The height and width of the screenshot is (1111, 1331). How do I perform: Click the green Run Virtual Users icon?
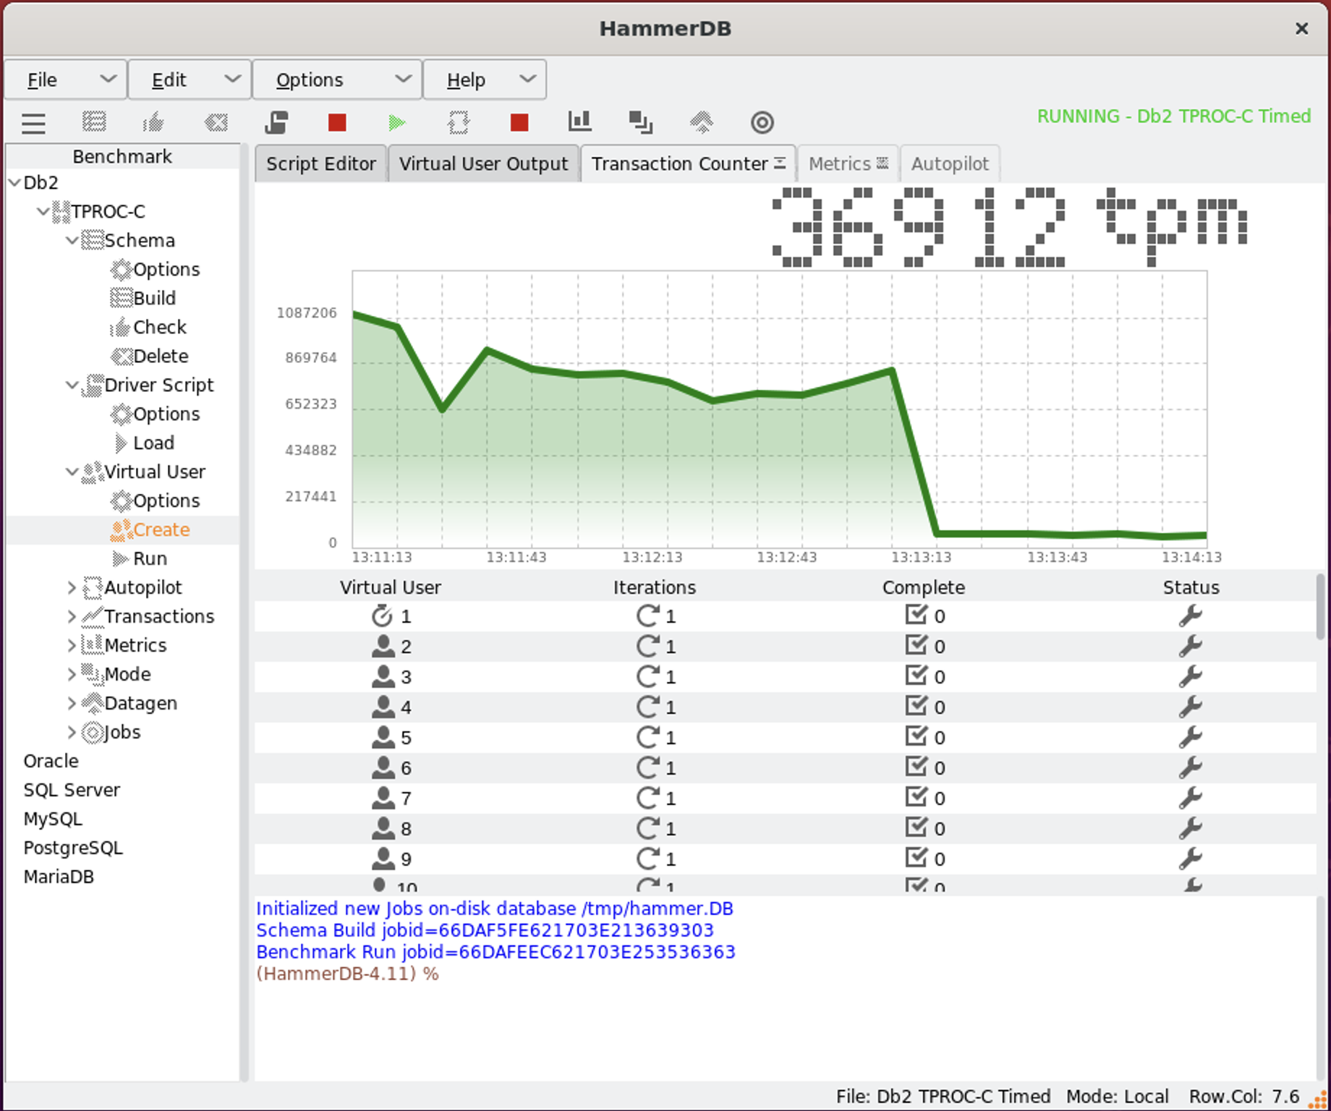[x=397, y=122]
